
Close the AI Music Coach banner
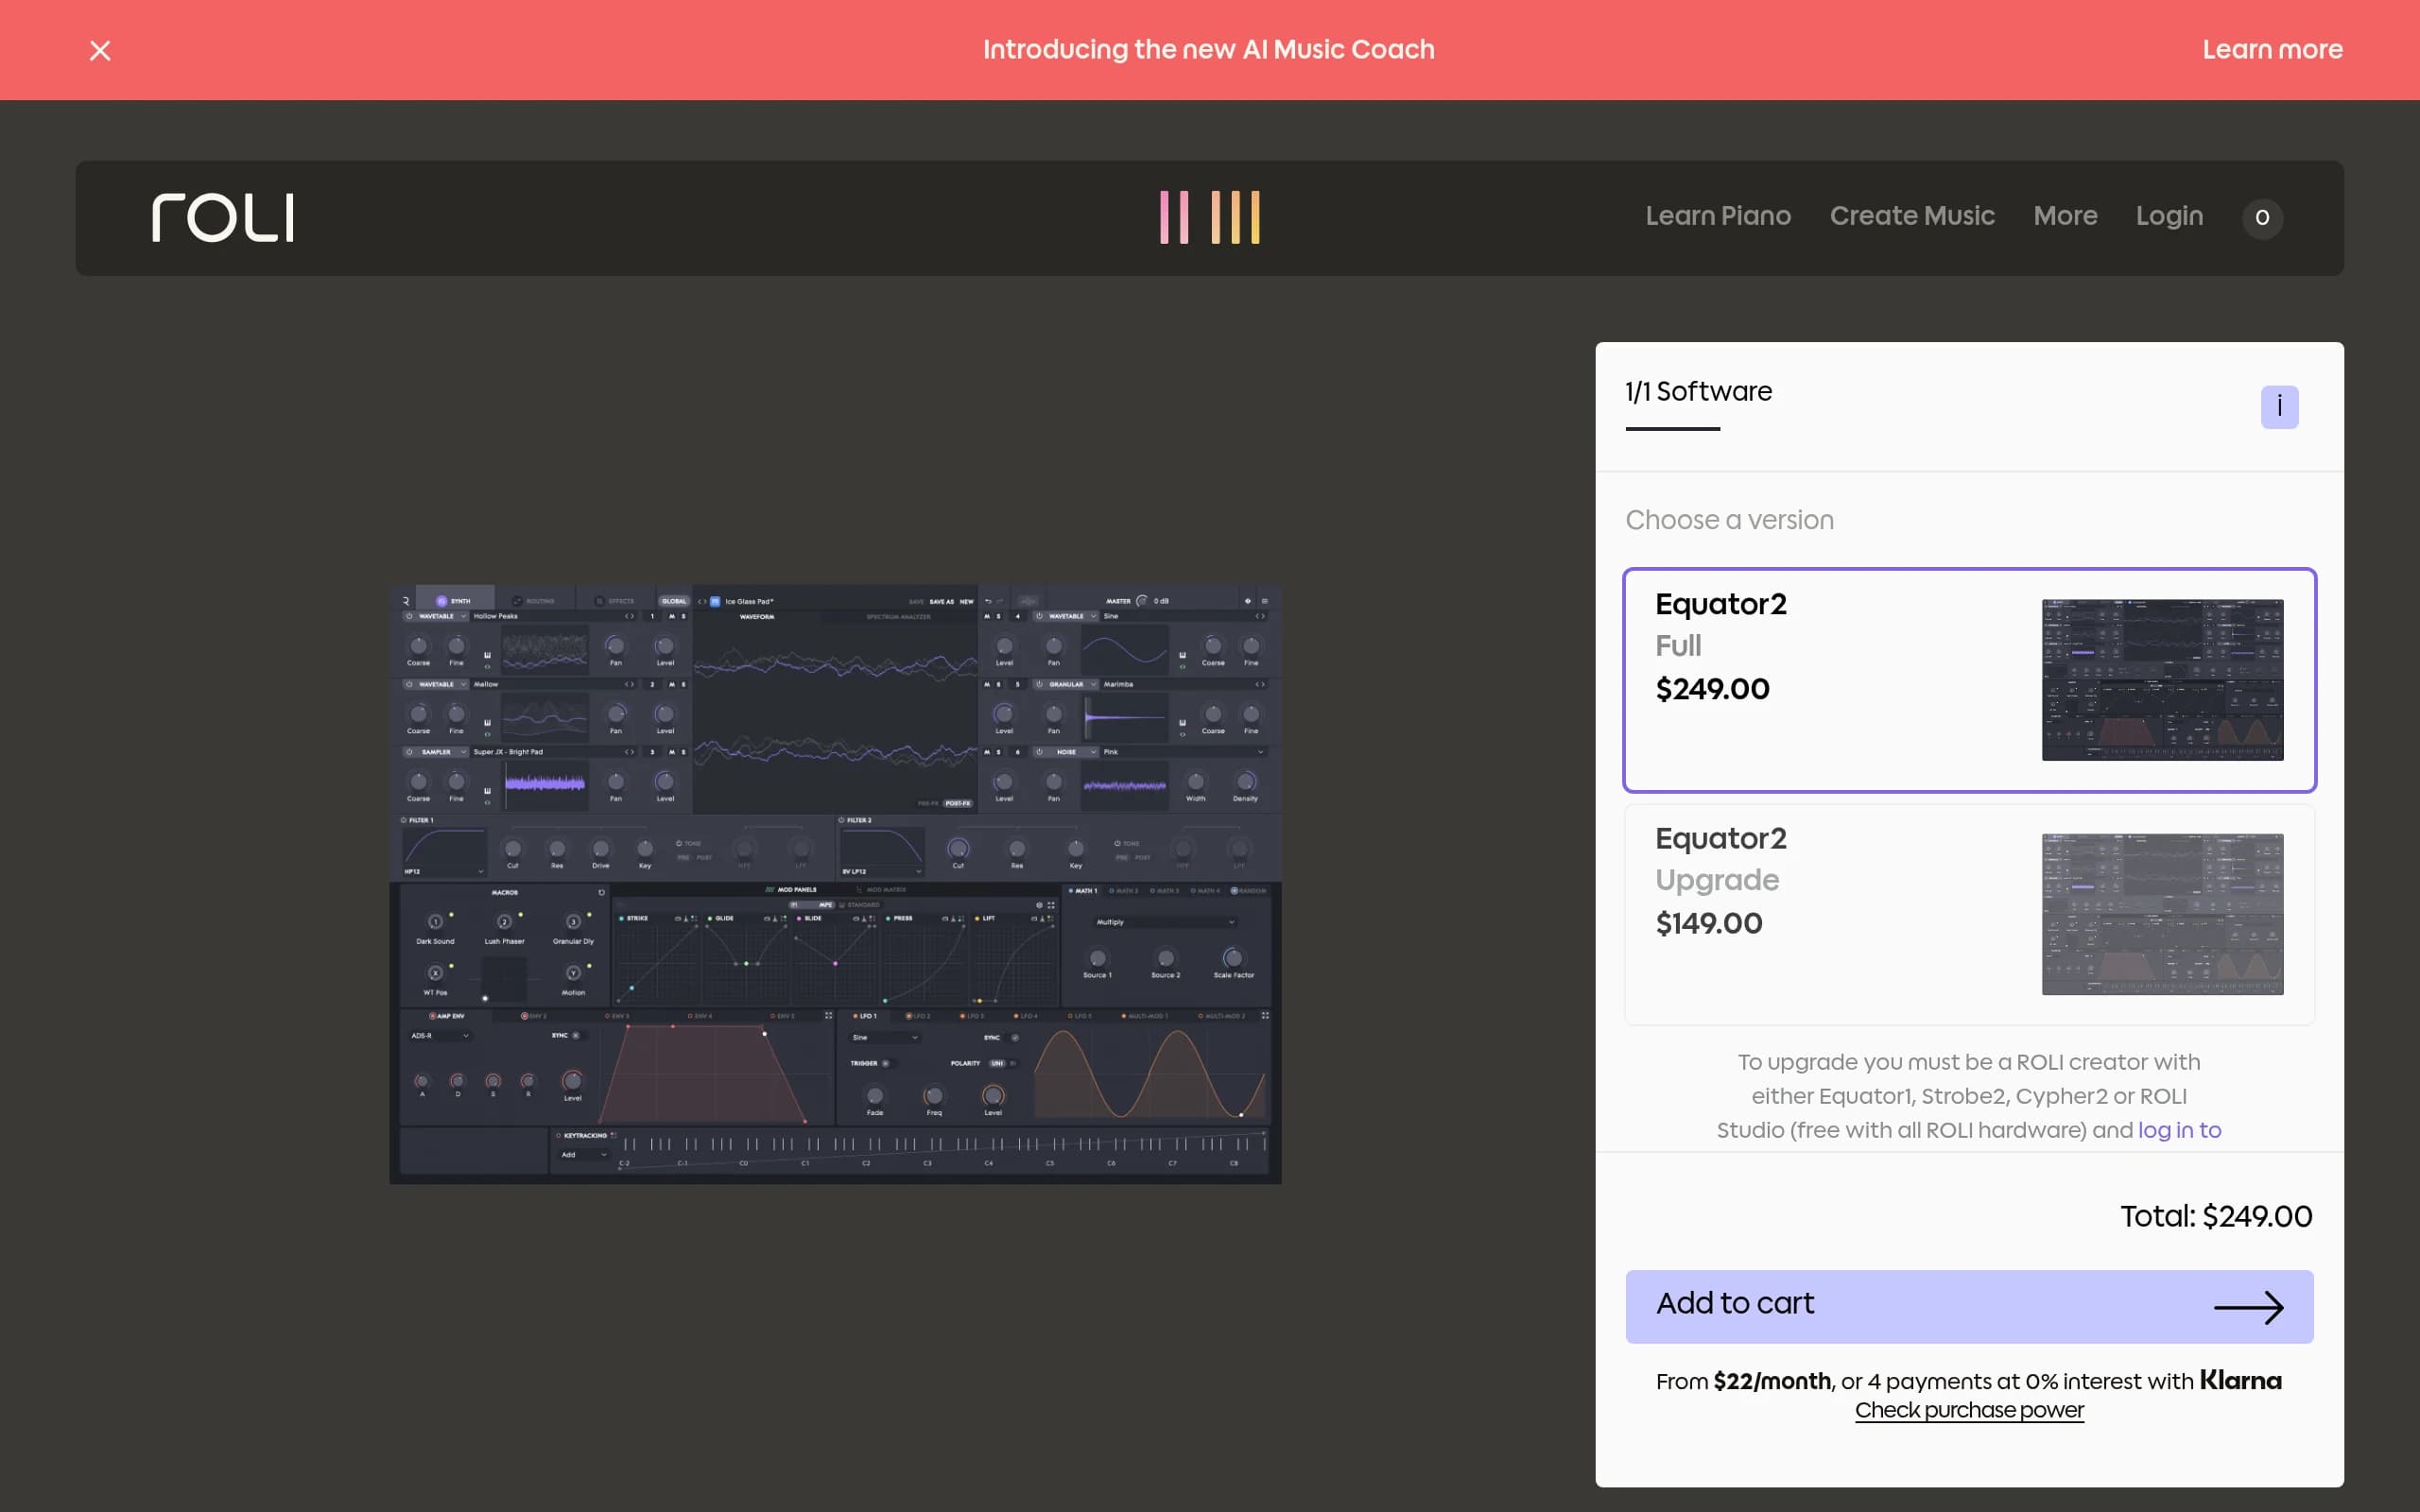tap(100, 50)
